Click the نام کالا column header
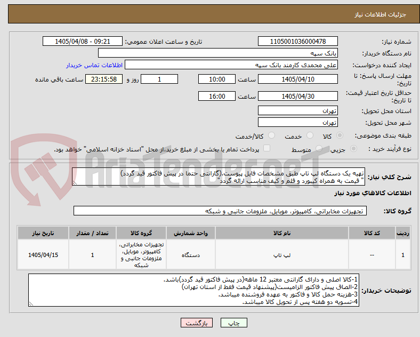The height and width of the screenshot is (337, 420). (x=282, y=233)
